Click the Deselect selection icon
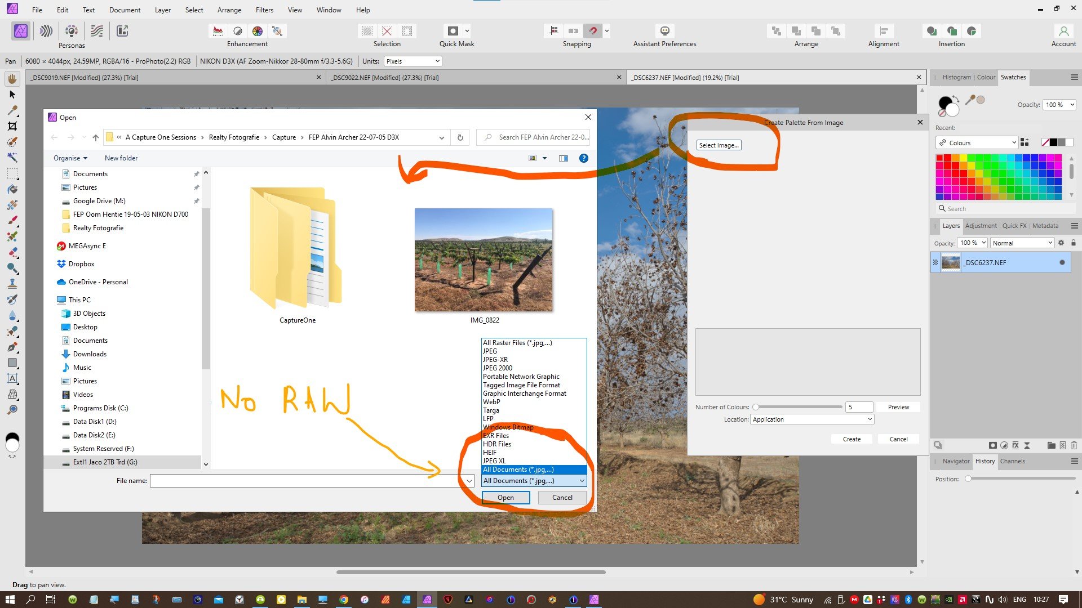Image resolution: width=1082 pixels, height=608 pixels. (x=387, y=31)
